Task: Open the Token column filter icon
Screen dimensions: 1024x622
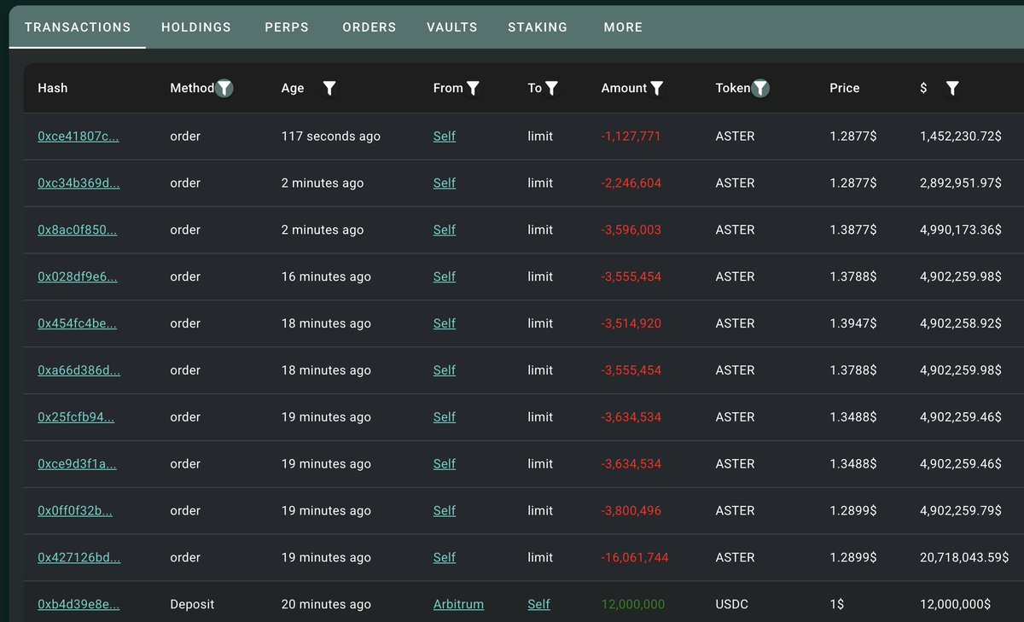Action: 760,88
